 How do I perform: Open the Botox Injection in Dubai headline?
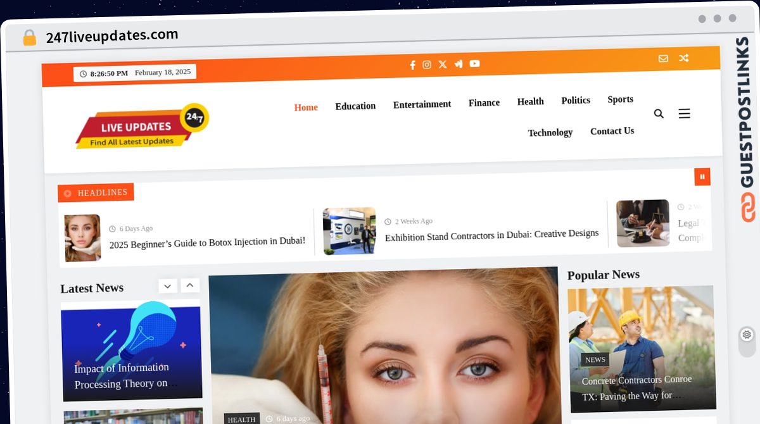pos(207,242)
